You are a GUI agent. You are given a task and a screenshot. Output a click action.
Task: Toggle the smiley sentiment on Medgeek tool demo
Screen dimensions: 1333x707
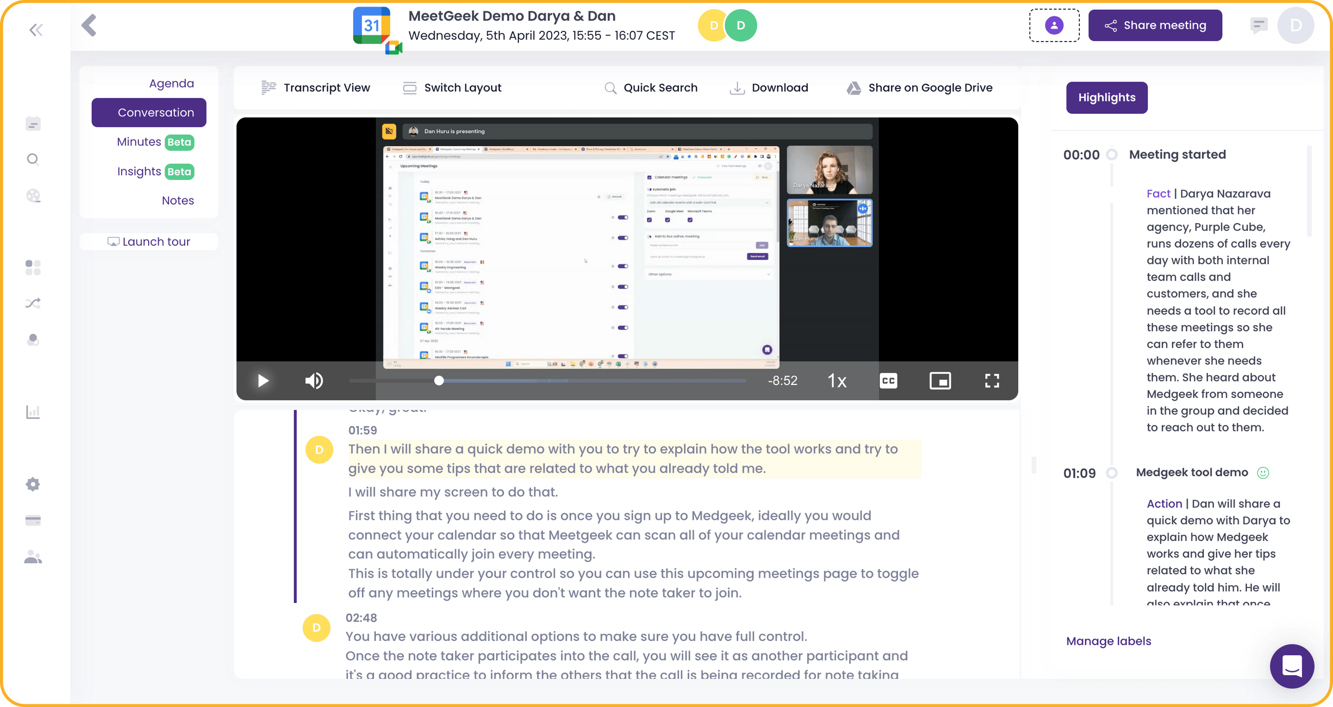click(x=1263, y=473)
